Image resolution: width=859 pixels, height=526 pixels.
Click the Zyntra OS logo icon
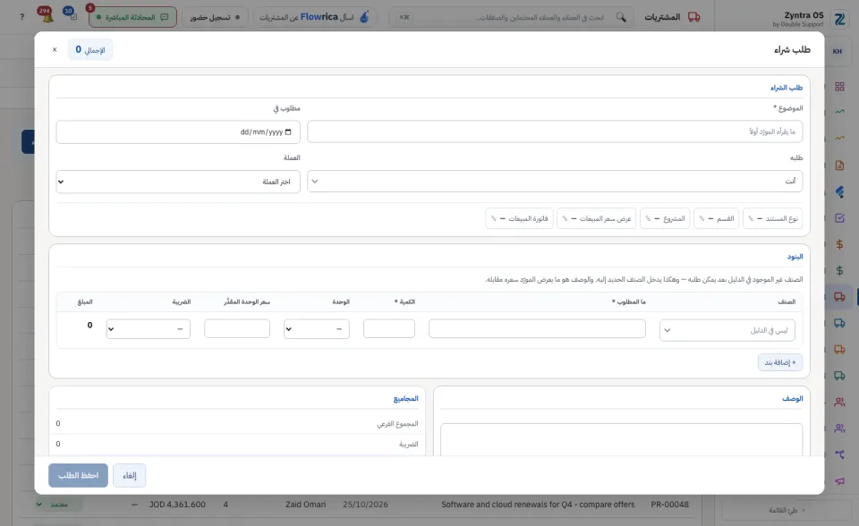pos(839,19)
